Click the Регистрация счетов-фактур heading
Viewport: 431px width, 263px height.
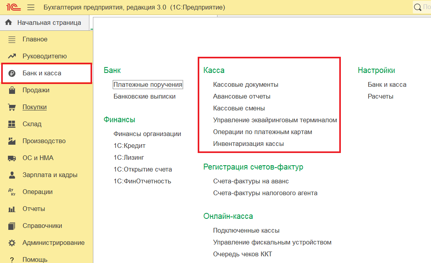(253, 167)
